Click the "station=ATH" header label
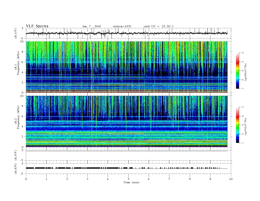Screen dimensions: 260x201 pyautogui.click(x=122, y=26)
